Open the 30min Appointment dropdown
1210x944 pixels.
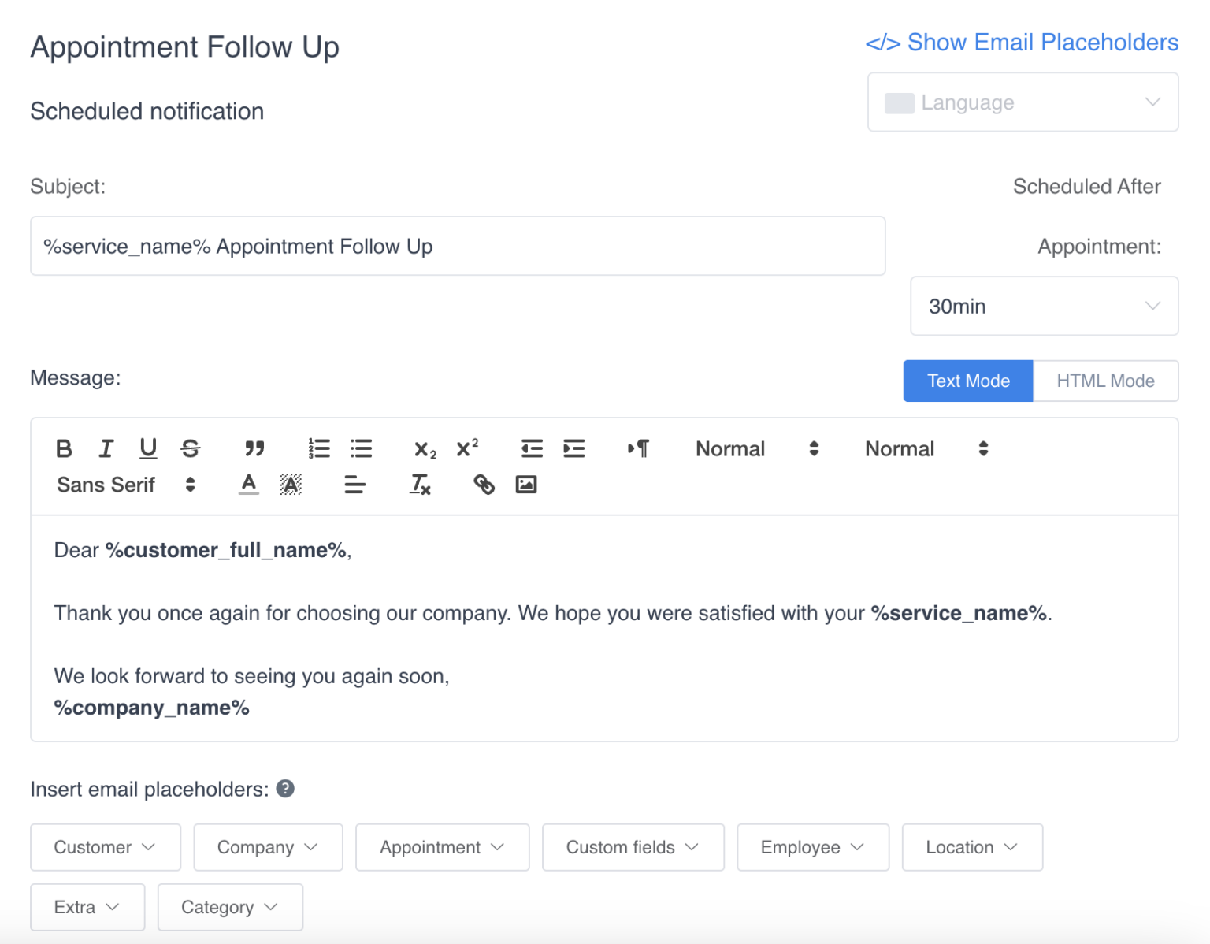(x=1044, y=307)
